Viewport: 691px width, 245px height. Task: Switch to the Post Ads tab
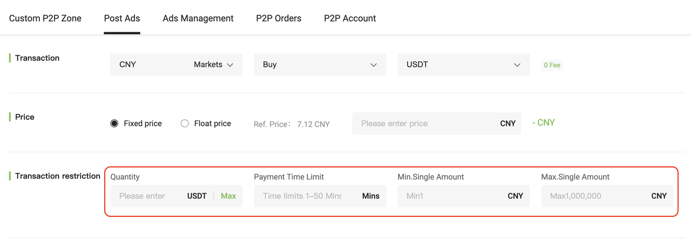point(122,18)
